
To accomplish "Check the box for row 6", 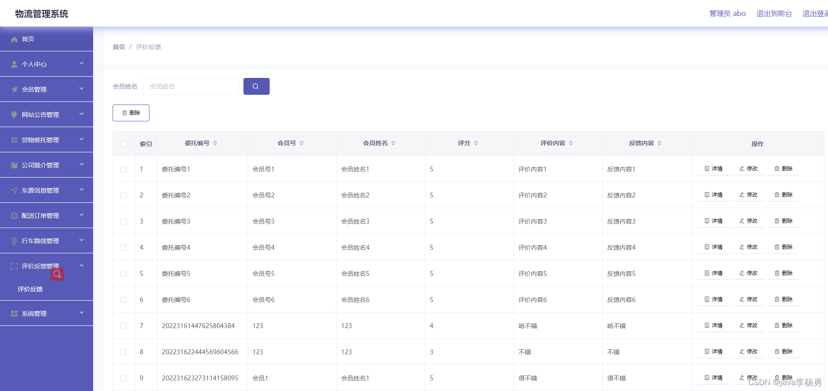I will coord(123,300).
